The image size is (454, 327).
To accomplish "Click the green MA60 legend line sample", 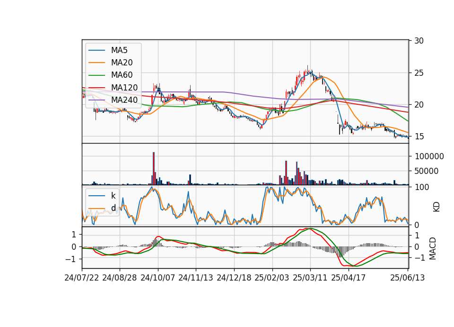I will (96, 75).
